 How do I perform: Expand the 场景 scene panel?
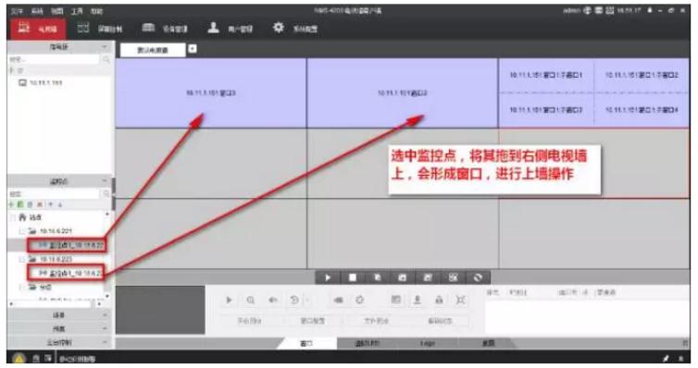(58, 315)
